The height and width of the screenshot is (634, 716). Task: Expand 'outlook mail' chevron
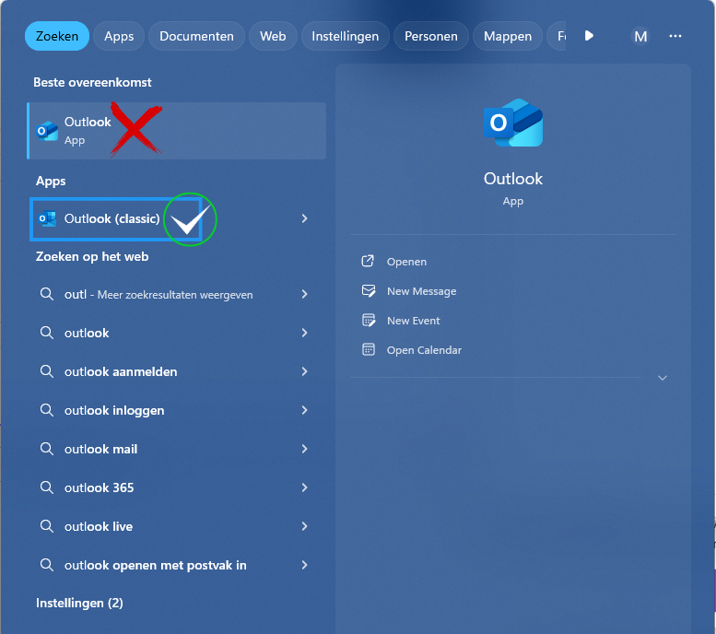[x=305, y=449]
